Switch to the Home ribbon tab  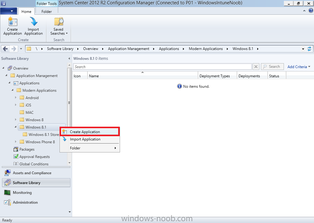pyautogui.click(x=26, y=12)
